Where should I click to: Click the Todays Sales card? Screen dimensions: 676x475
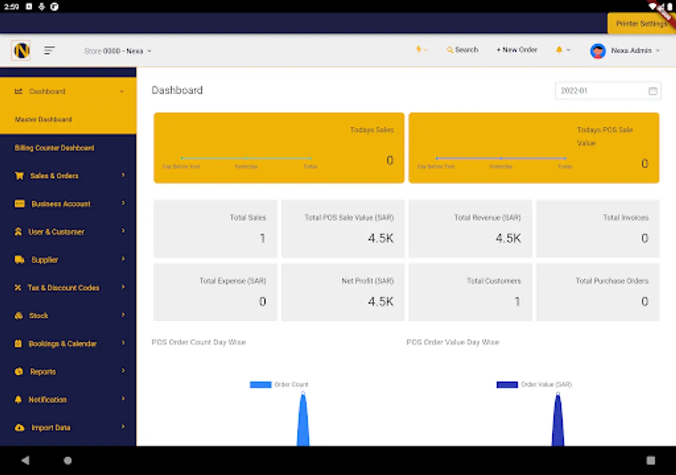point(279,148)
